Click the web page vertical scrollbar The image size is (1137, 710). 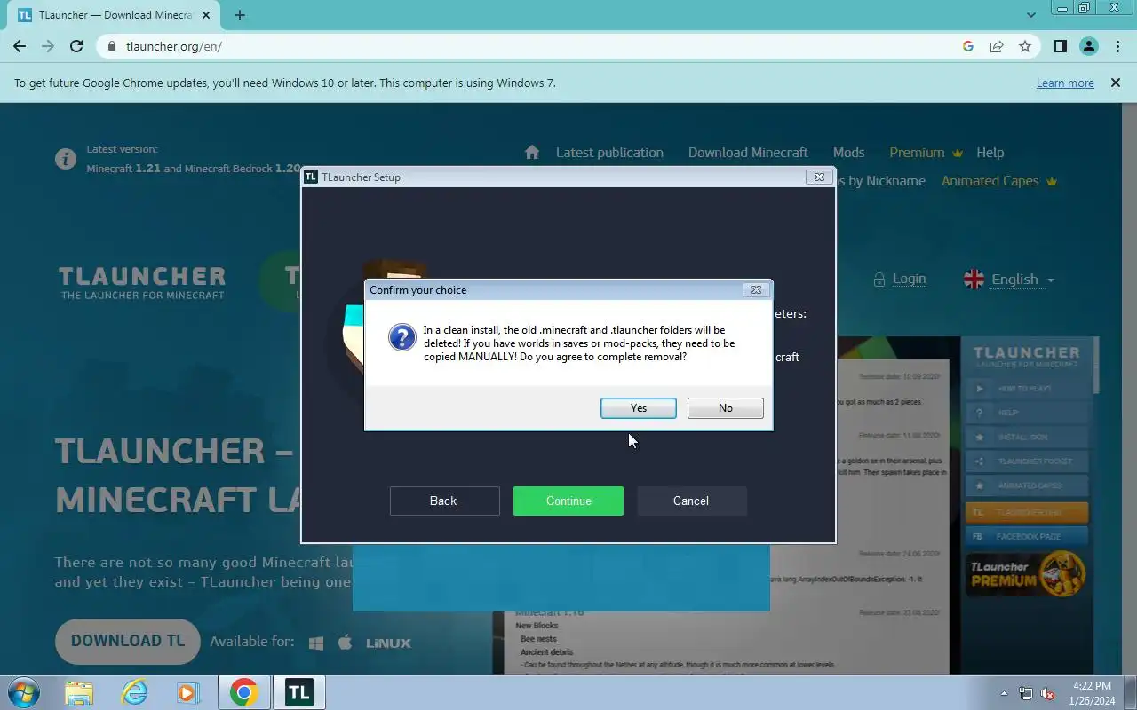(1130, 388)
